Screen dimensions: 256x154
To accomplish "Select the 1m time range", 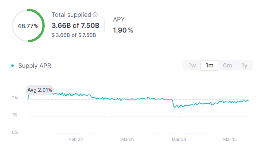I will (209, 65).
